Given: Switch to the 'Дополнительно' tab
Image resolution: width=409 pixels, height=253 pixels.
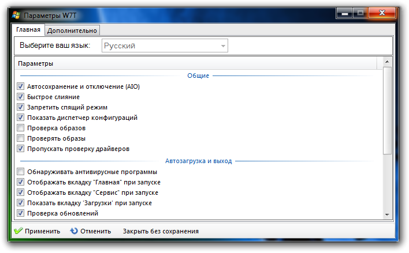Looking at the screenshot, I should point(73,30).
